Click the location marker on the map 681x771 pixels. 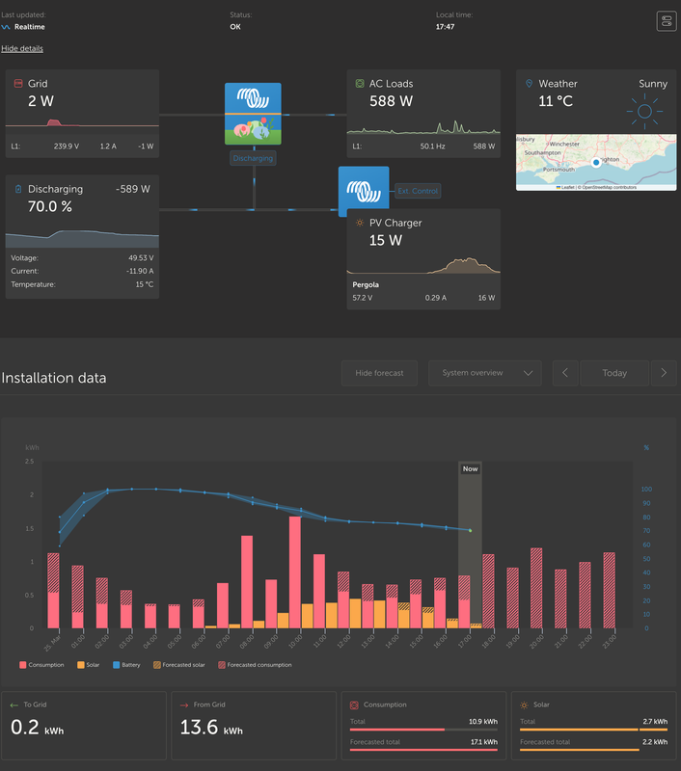tap(596, 162)
